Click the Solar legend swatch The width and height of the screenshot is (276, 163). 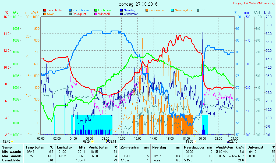click(x=45, y=14)
